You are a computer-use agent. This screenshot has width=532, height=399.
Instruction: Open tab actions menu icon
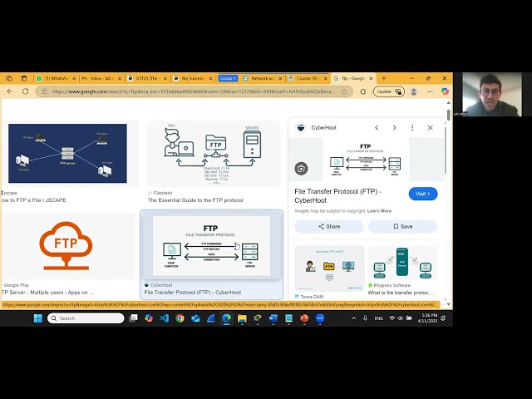[24, 78]
